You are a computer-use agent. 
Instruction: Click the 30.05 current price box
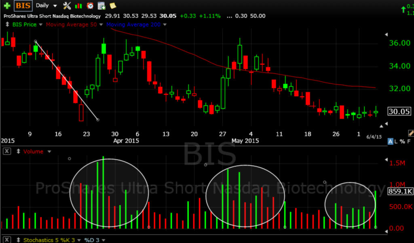[399, 112]
